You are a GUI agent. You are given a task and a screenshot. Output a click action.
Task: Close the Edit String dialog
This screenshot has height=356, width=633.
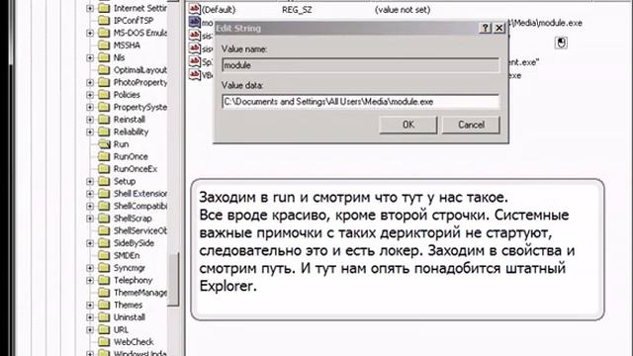(498, 28)
